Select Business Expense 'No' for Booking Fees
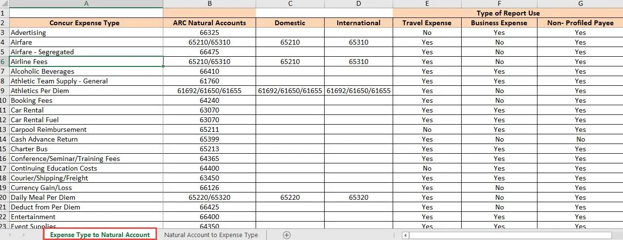This screenshot has width=623, height=240. pyautogui.click(x=499, y=100)
